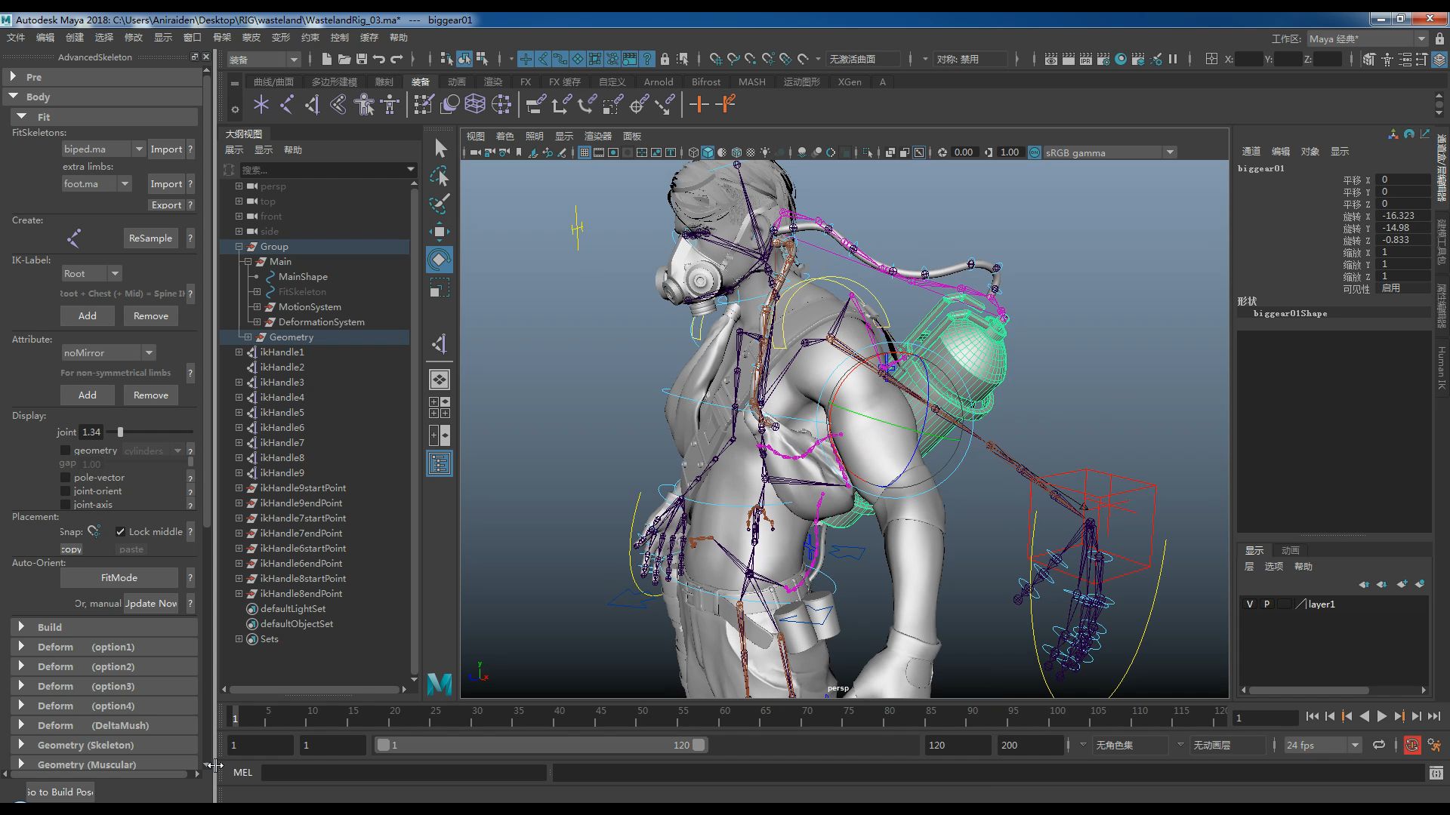Enable the pole-vector checkbox
1450x815 pixels.
(66, 478)
